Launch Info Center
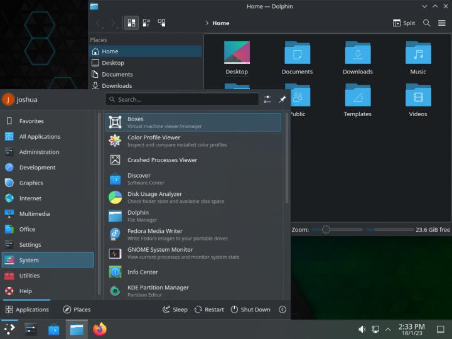 (193, 272)
